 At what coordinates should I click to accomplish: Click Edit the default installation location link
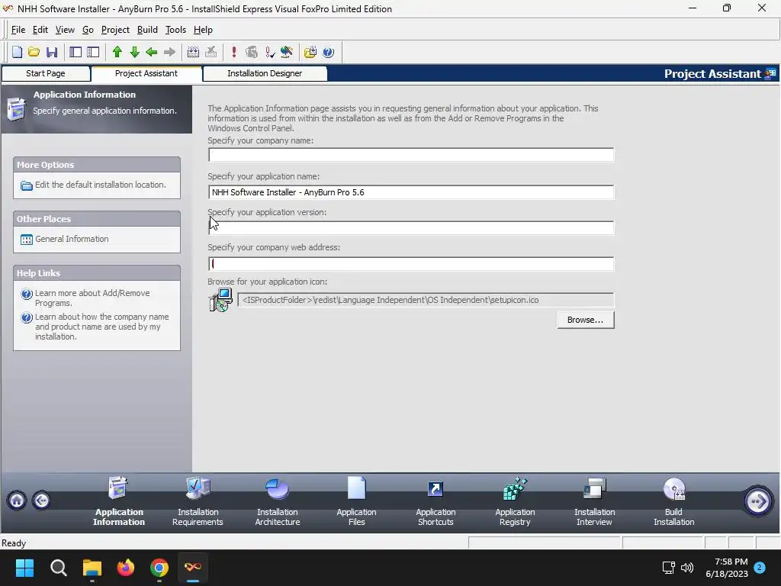[x=100, y=185]
